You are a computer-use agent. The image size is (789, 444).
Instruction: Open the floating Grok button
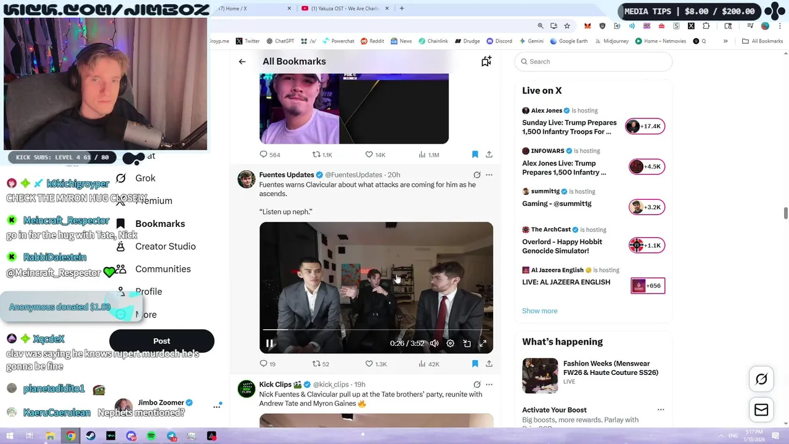click(x=761, y=379)
